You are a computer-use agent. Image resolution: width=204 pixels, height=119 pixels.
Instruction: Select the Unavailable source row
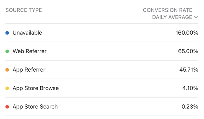[102, 33]
